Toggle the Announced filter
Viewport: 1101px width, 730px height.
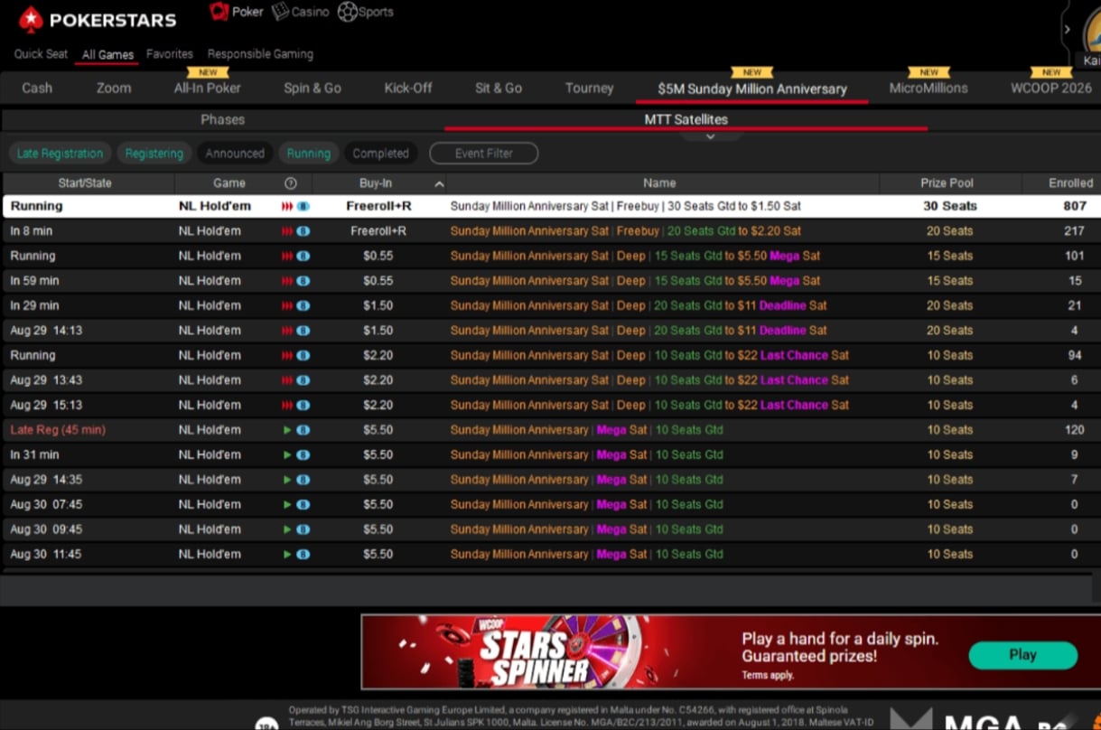click(x=235, y=154)
